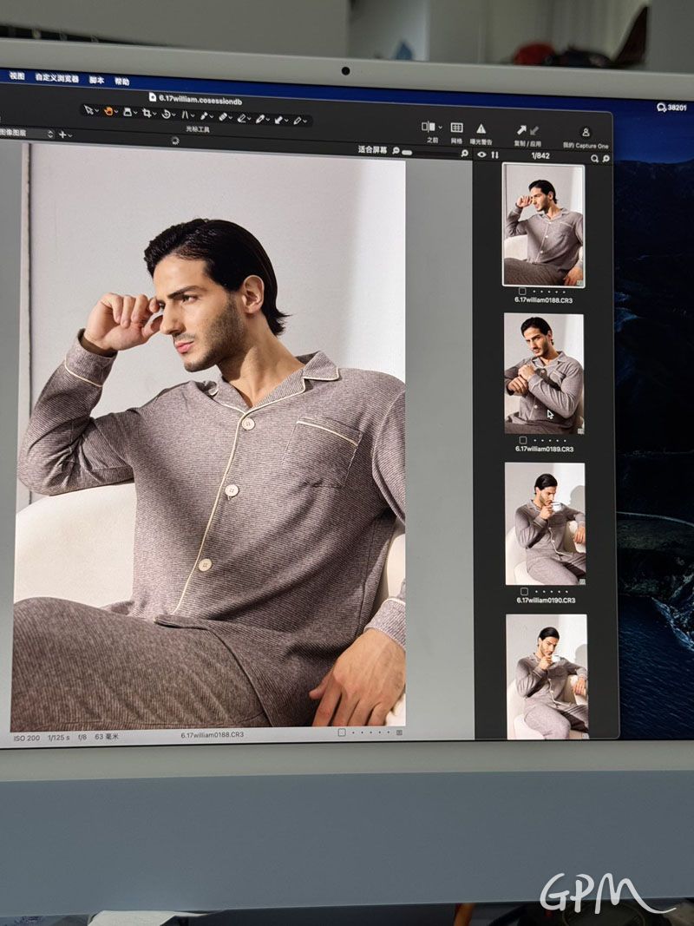
Task: Click the browser thumbnail zoom magnifier icon
Action: tap(606, 158)
